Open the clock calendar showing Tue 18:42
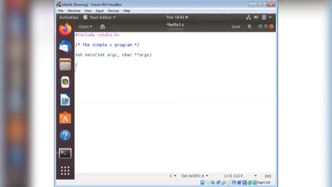 tap(177, 17)
